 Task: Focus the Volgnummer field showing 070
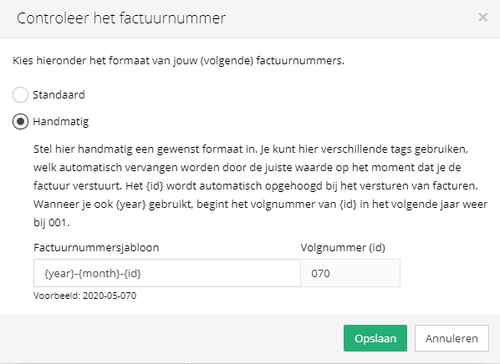350,273
